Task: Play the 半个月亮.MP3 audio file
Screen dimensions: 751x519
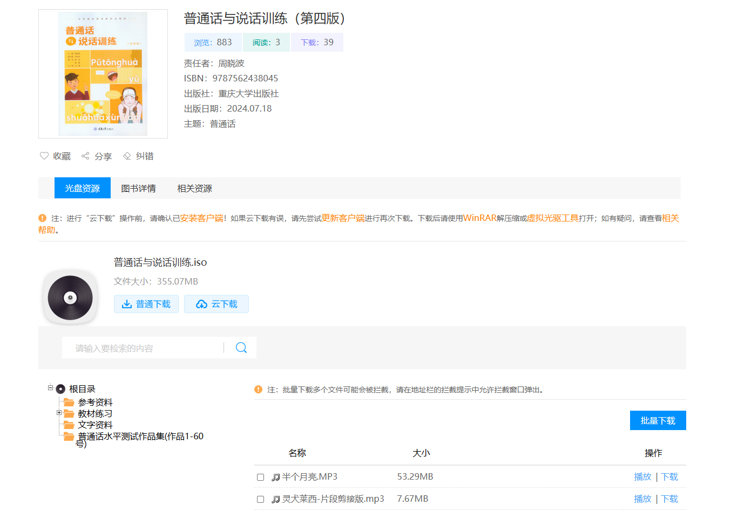Action: 642,477
